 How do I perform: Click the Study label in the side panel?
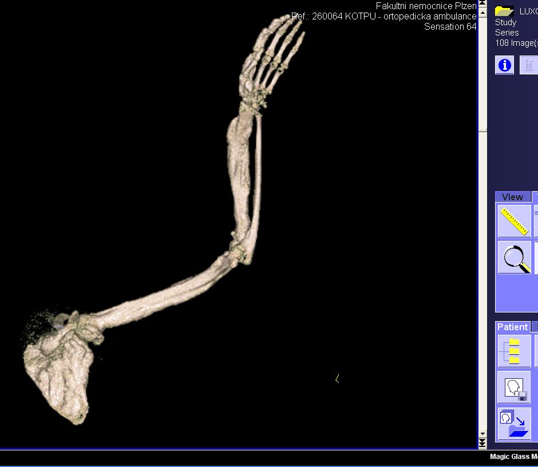pos(506,22)
